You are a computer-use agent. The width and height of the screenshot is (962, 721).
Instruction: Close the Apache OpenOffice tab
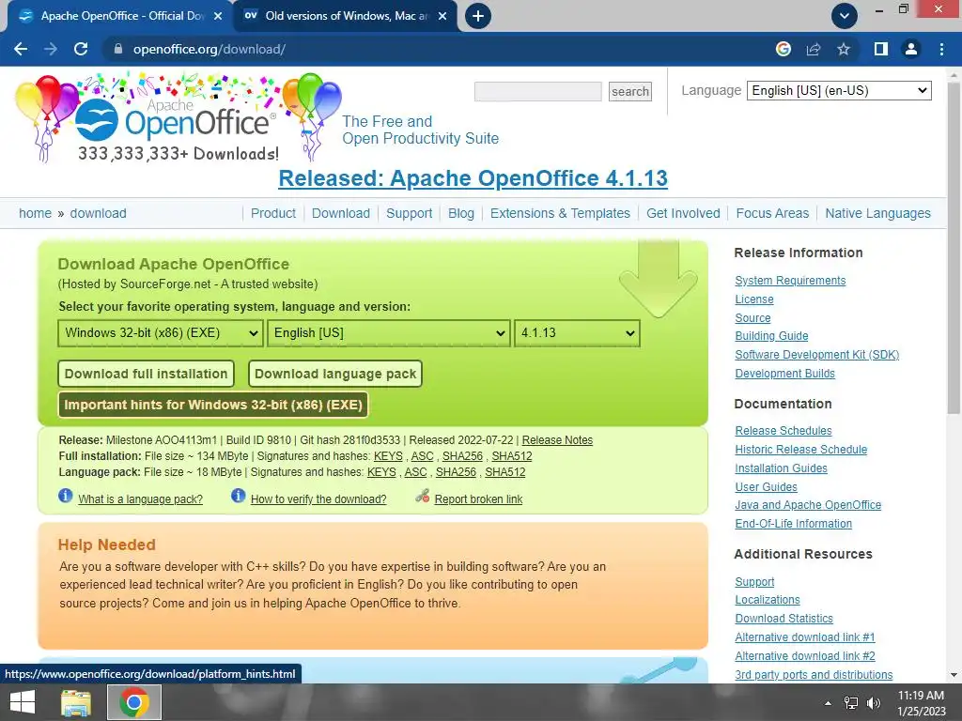218,16
